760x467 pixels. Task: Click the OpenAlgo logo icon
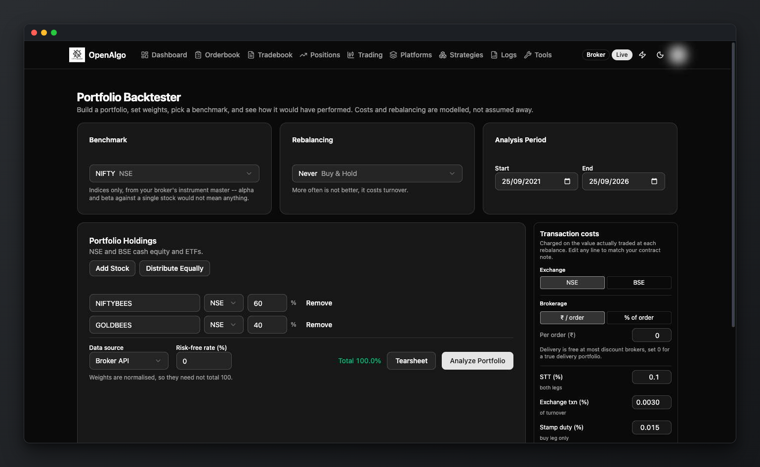tap(77, 55)
